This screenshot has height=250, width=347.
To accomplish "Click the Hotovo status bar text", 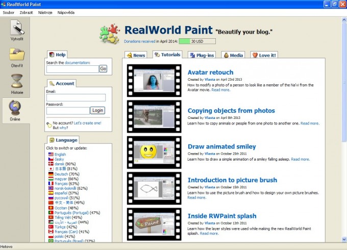I will (6, 246).
